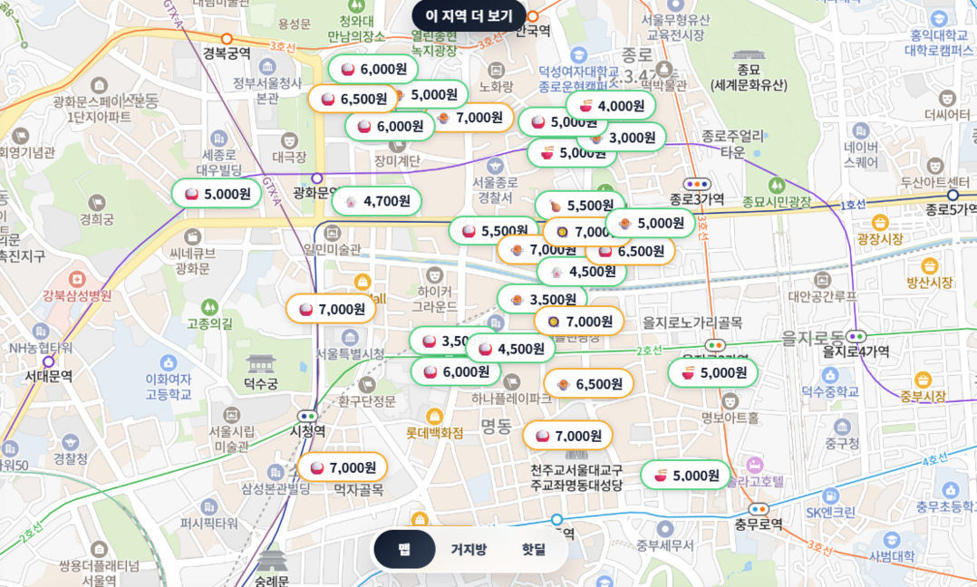Select the 덕수궁 palace icon
977x587 pixels.
click(260, 364)
